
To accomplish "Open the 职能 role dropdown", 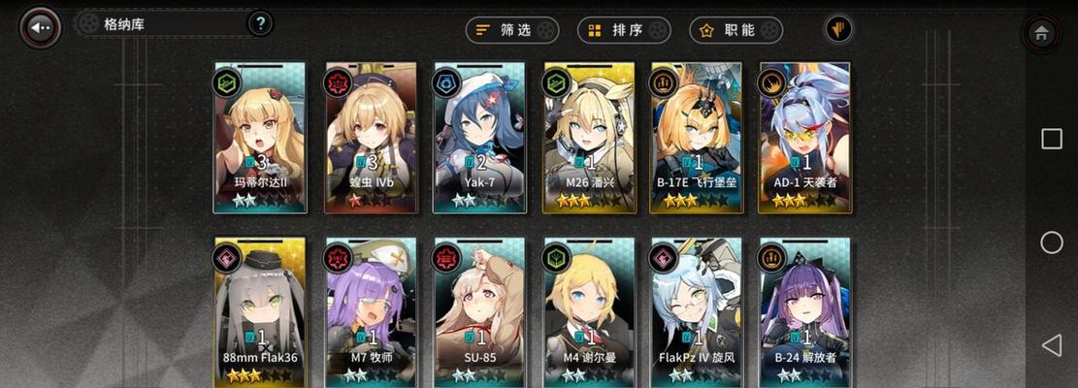I will (x=736, y=30).
